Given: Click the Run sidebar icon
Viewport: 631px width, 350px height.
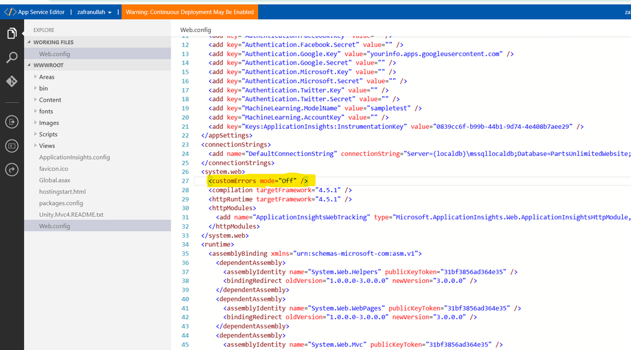Looking at the screenshot, I should pyautogui.click(x=12, y=121).
